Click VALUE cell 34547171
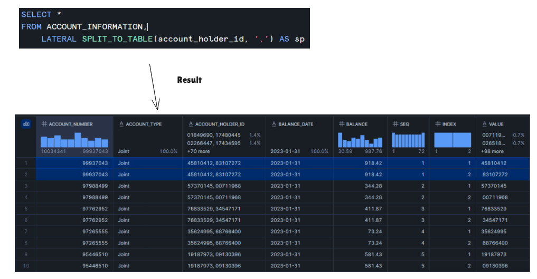This screenshot has width=537, height=279. (495, 220)
